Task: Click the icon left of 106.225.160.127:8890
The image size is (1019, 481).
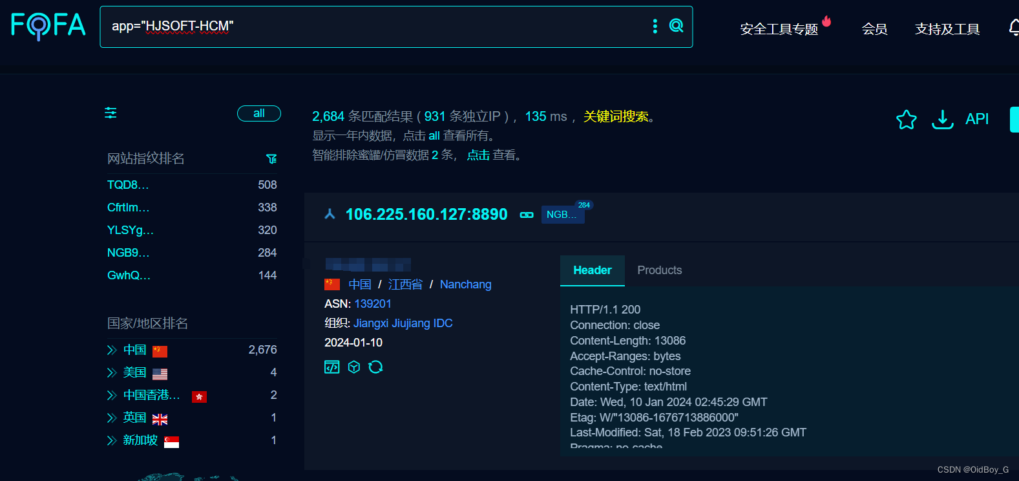Action: 330,214
